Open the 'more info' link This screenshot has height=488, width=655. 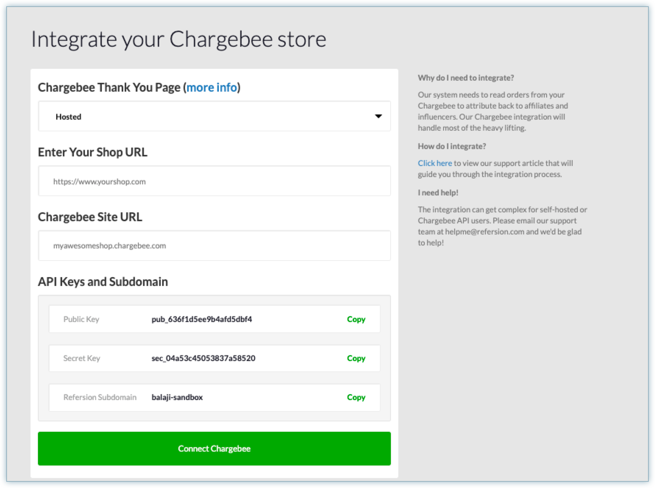[x=211, y=88]
